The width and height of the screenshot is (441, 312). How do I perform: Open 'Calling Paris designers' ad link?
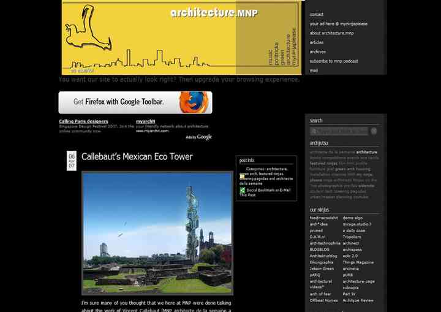(x=83, y=121)
